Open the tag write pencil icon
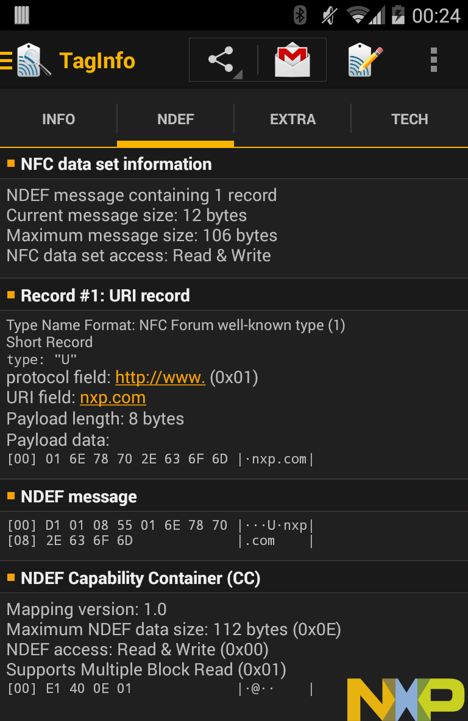468x721 pixels. 365,60
